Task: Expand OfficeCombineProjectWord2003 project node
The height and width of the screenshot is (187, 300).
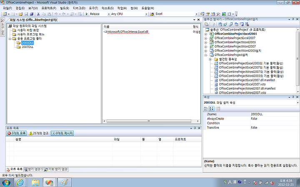Action: pos(206,42)
